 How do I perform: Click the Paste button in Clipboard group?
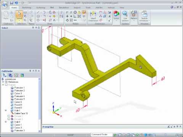point(6,15)
